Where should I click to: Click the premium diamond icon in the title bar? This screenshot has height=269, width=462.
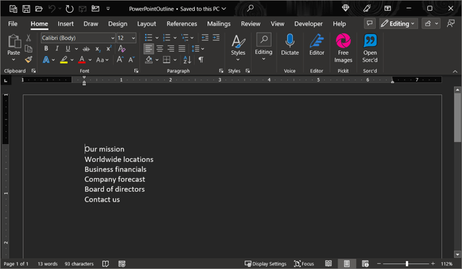point(345,9)
